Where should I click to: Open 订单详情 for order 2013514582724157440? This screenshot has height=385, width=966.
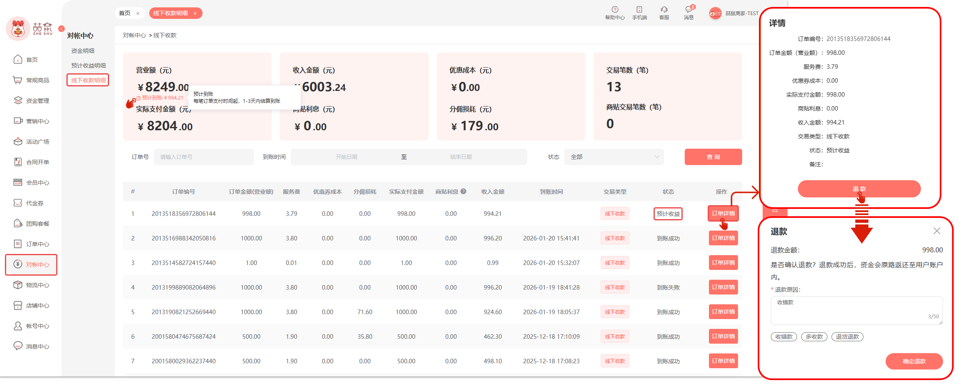coord(723,263)
